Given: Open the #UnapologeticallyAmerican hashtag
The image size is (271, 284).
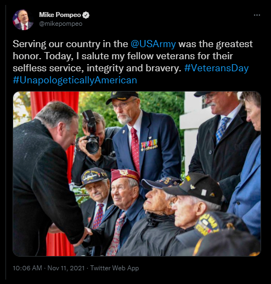Looking at the screenshot, I should pyautogui.click(x=75, y=80).
